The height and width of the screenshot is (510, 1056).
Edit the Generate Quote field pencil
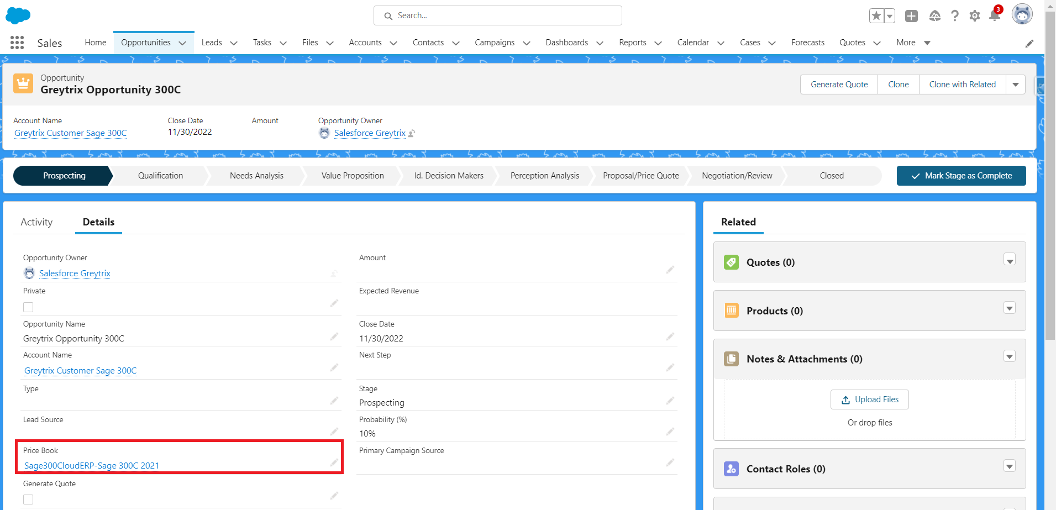tap(334, 495)
